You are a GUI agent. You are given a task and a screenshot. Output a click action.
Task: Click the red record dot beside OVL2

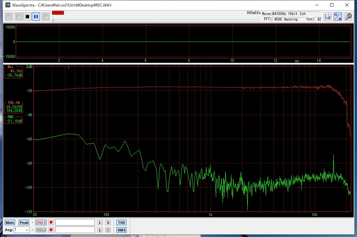tap(51, 230)
